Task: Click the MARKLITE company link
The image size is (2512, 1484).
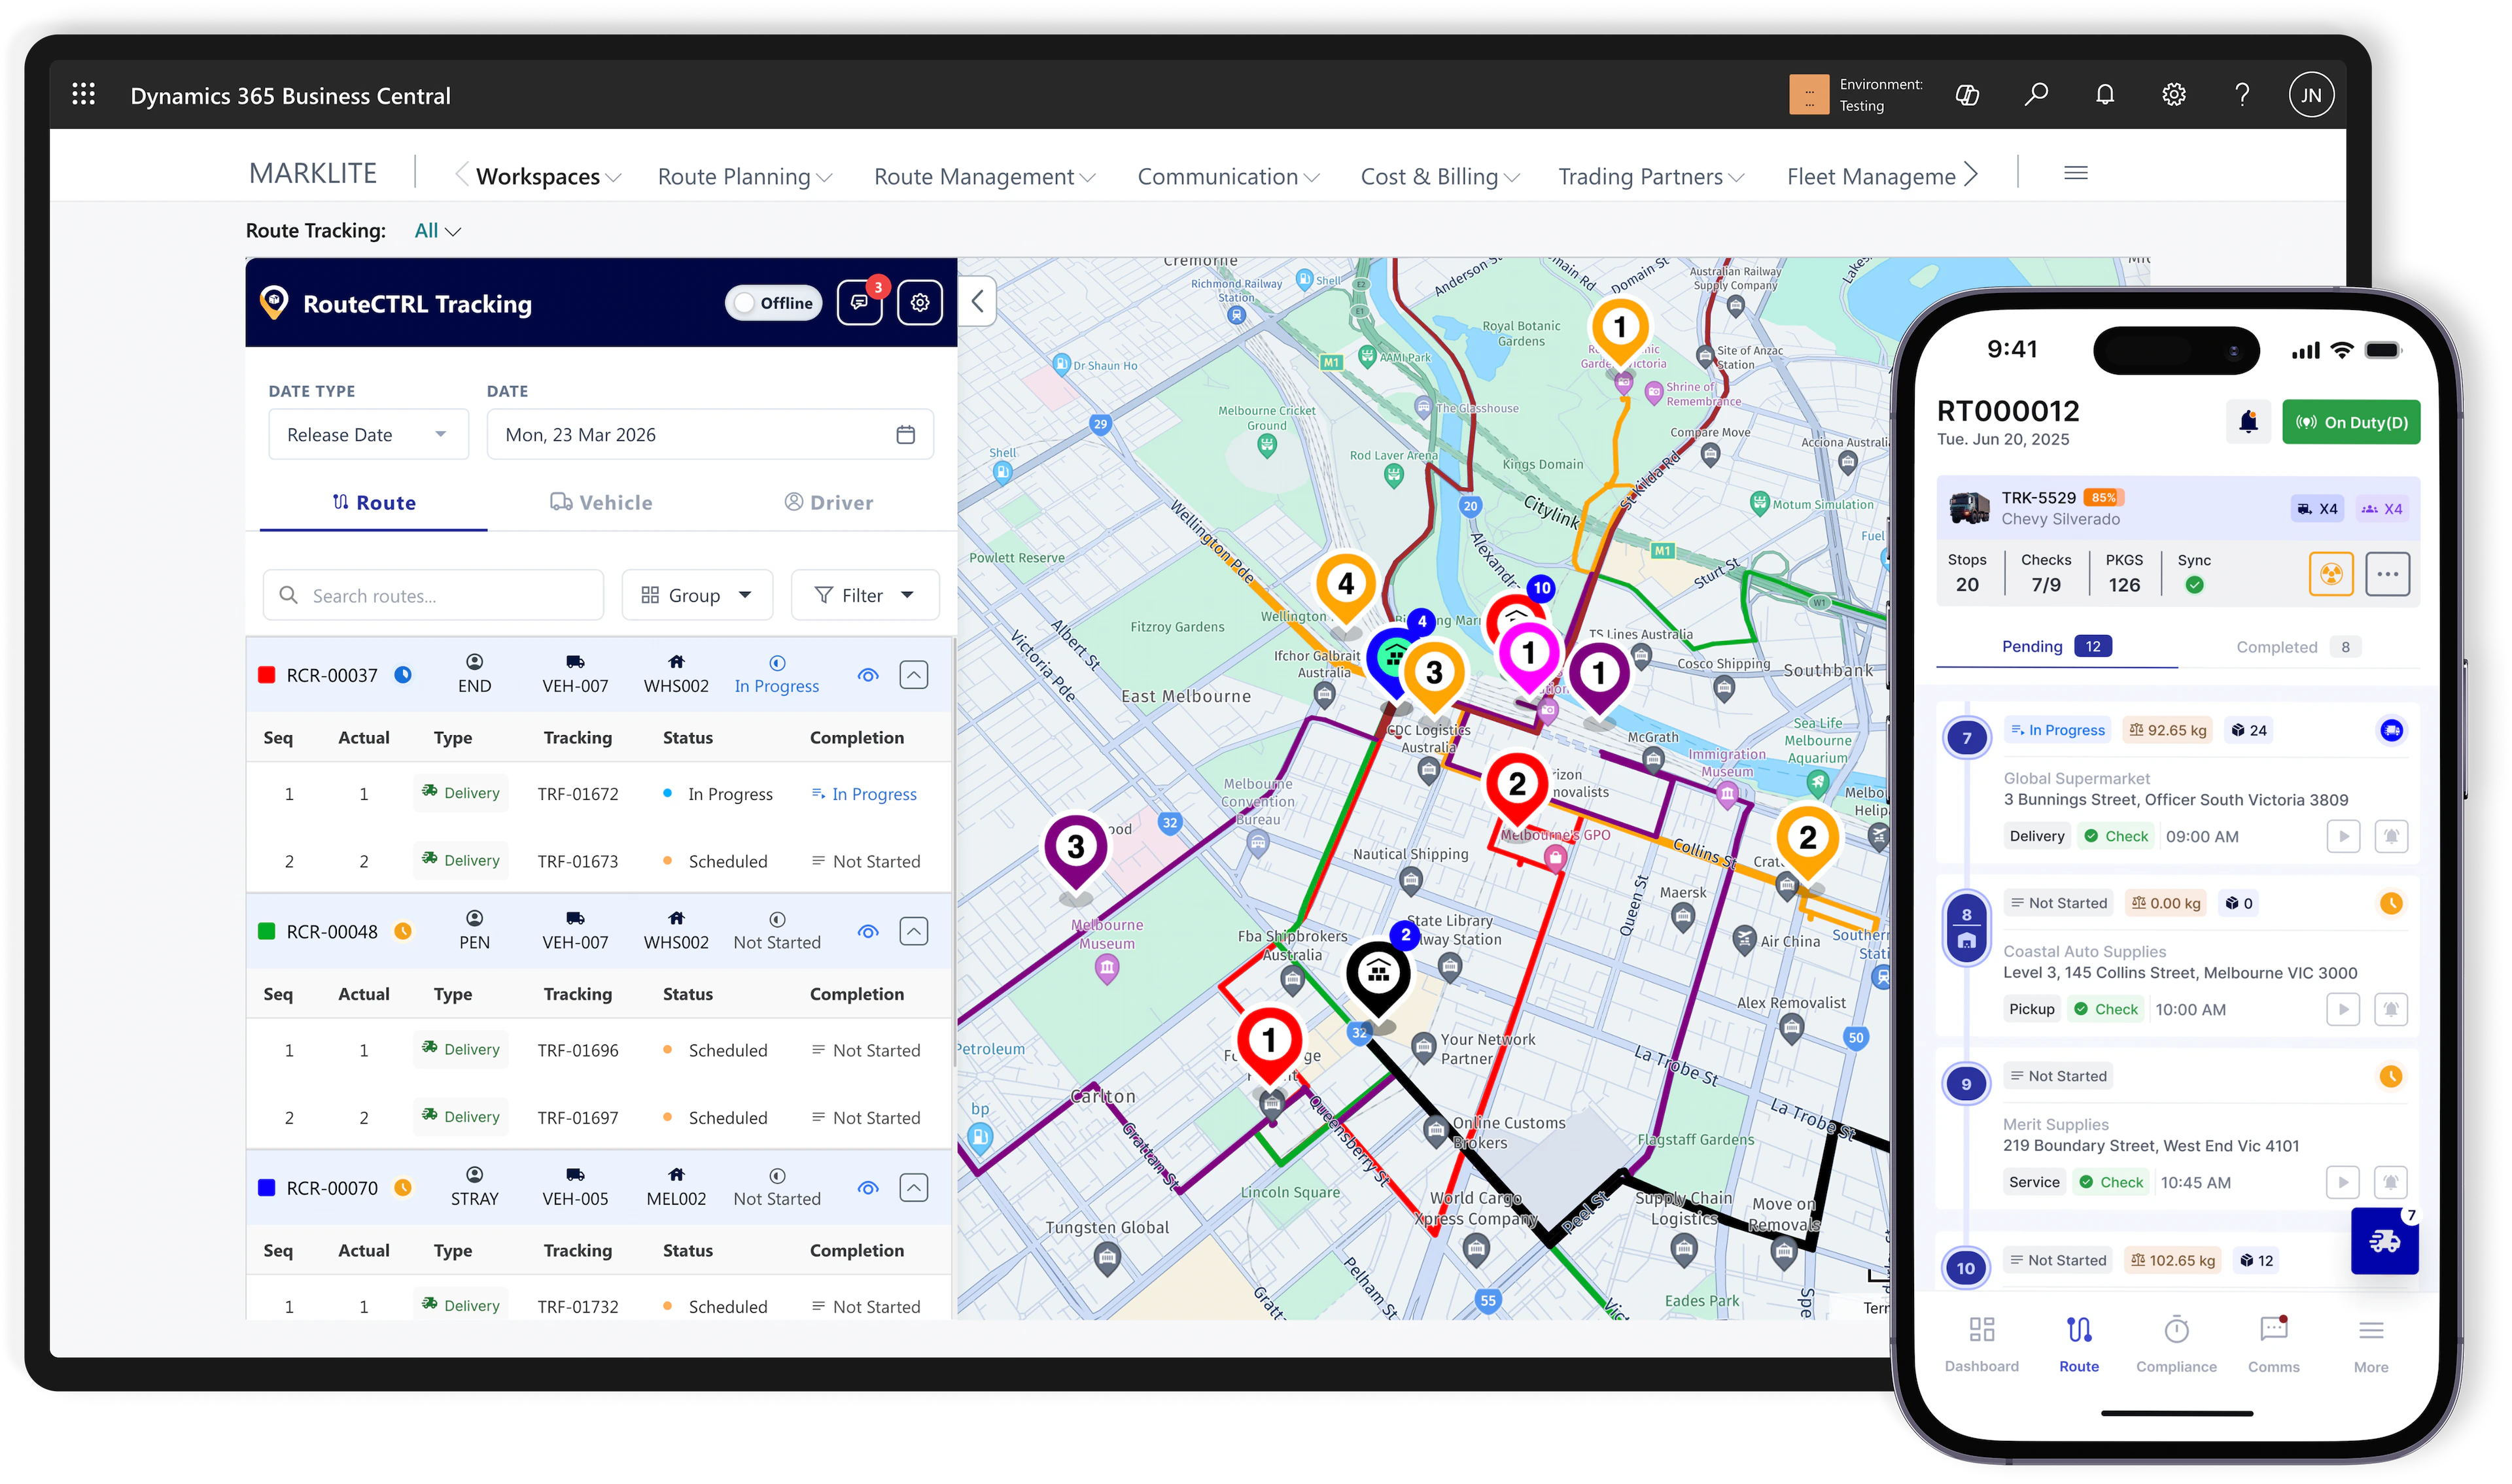Action: pyautogui.click(x=313, y=174)
